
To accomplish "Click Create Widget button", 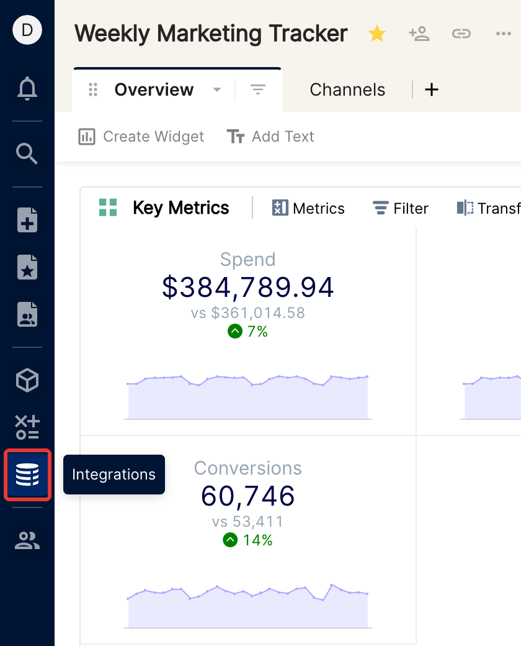I will click(x=141, y=137).
